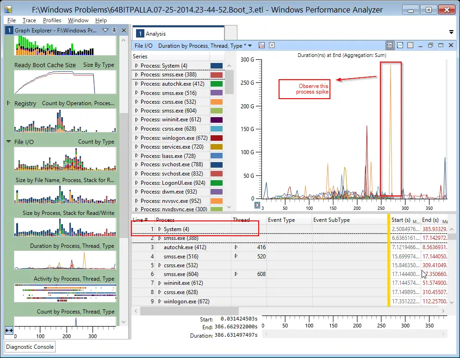This screenshot has height=358, width=460.
Task: Expand the Registry graph group
Action: (8, 103)
